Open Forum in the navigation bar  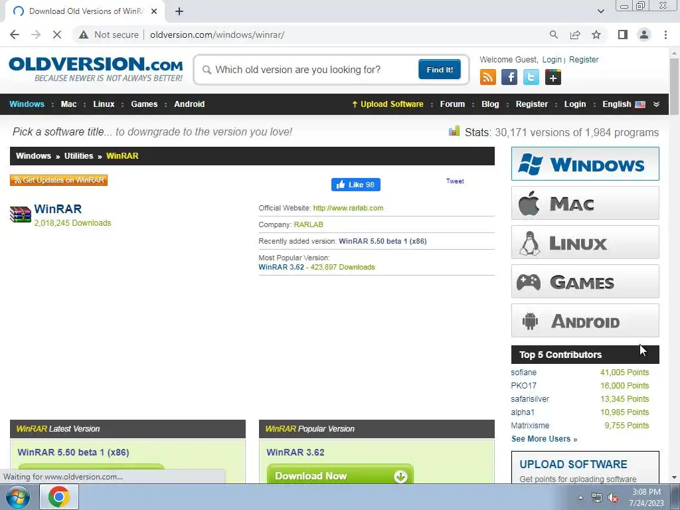click(452, 104)
